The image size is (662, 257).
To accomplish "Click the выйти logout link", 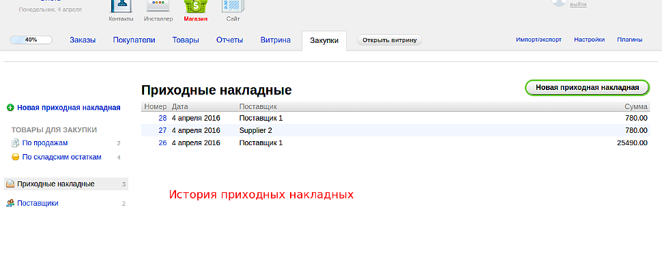I will pyautogui.click(x=578, y=4).
